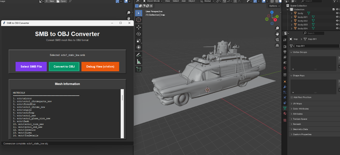Select the Move tool in viewport toolbar
The width and height of the screenshot is (340, 155).
tap(139, 27)
